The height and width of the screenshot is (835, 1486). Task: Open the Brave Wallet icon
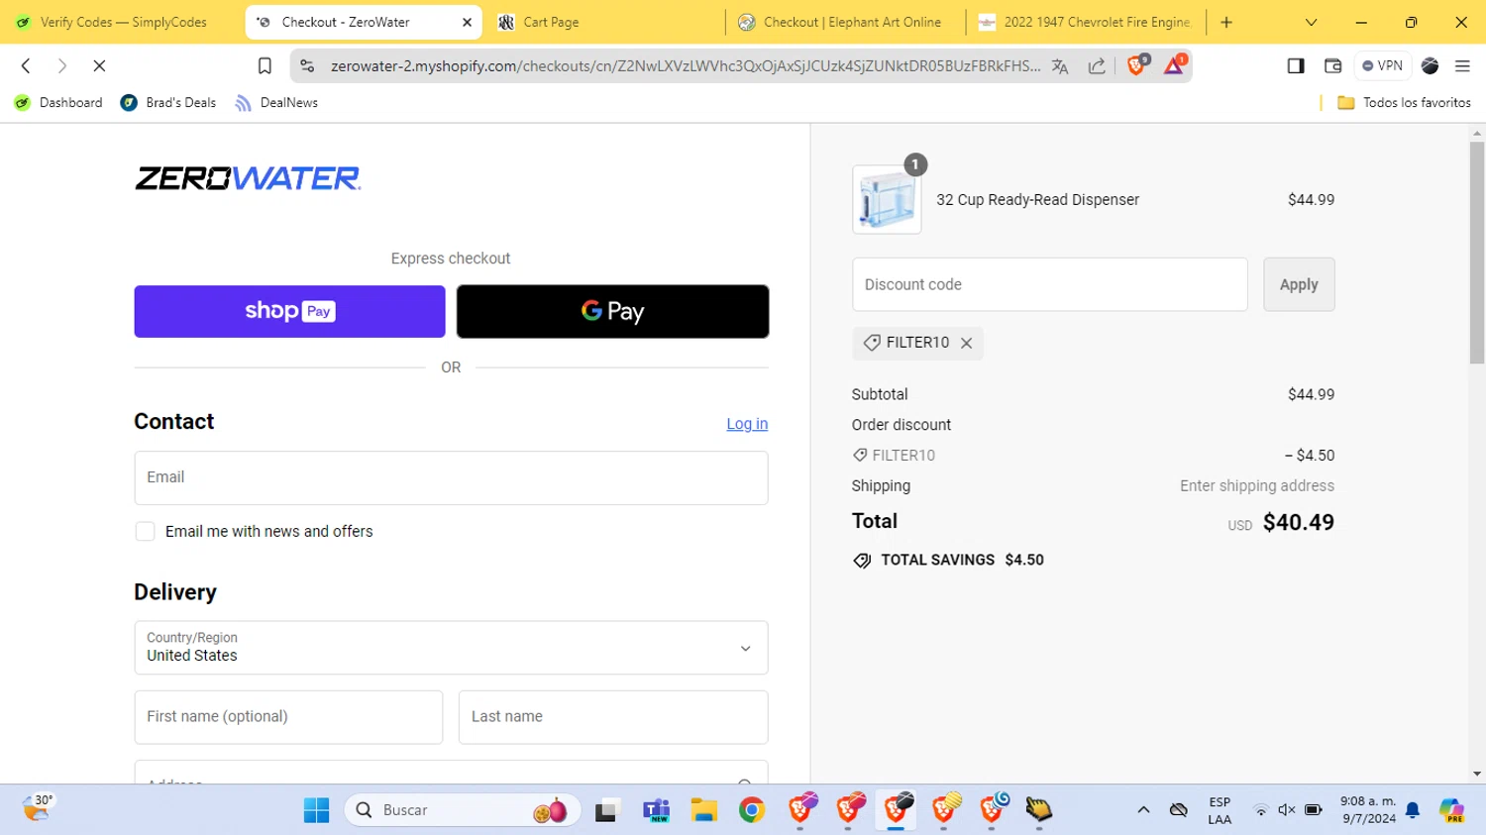(x=1332, y=66)
